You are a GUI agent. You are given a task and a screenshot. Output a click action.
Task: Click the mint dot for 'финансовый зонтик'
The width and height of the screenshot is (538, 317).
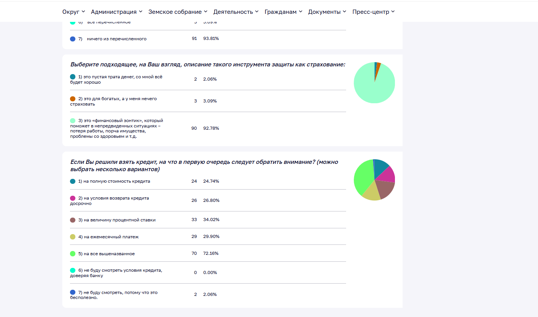click(x=73, y=121)
